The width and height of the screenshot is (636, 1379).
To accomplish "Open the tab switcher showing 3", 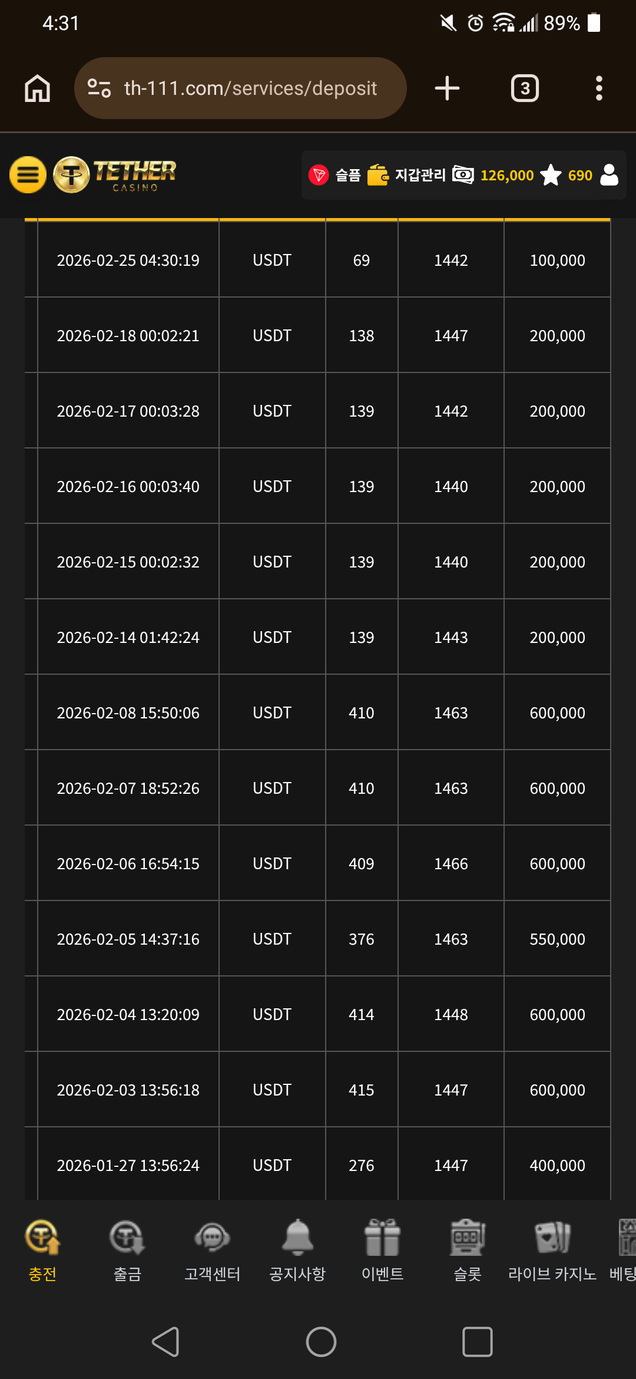I will (x=525, y=88).
